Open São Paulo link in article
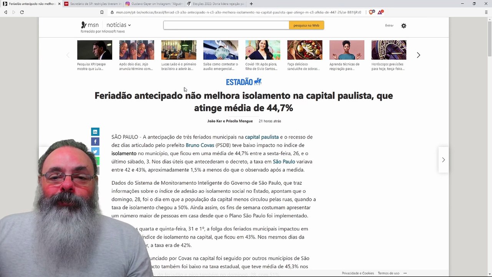 [284, 162]
